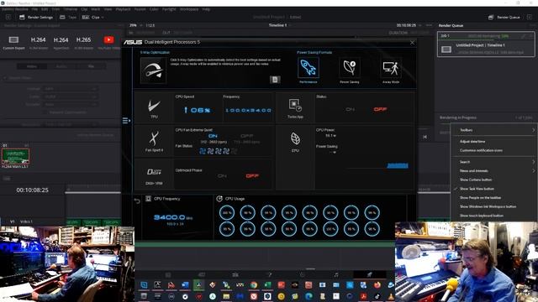This screenshot has height=302, width=538.
Task: Open Chrome from the taskbar
Action: [254, 285]
